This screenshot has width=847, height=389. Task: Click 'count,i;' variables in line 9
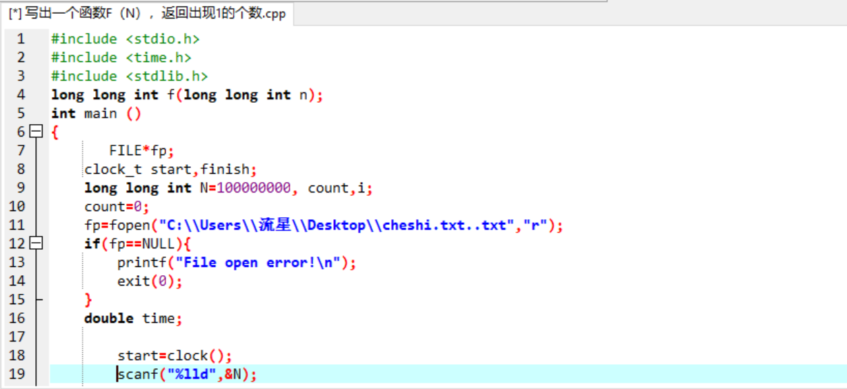tap(341, 188)
